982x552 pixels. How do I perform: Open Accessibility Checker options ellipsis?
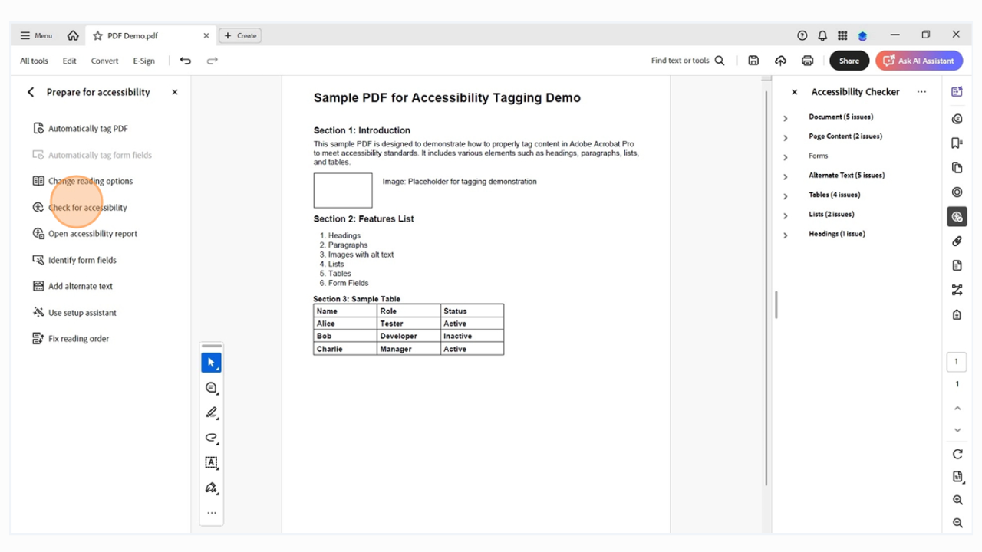click(921, 92)
